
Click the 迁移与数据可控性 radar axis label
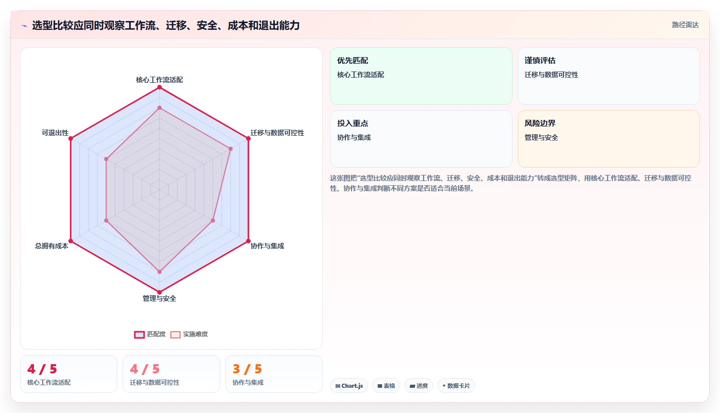pyautogui.click(x=277, y=133)
